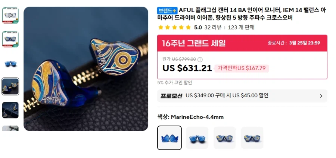This screenshot has height=158, width=336.
Task: Select the third small earphones thumbnail
Action: click(x=10, y=63)
